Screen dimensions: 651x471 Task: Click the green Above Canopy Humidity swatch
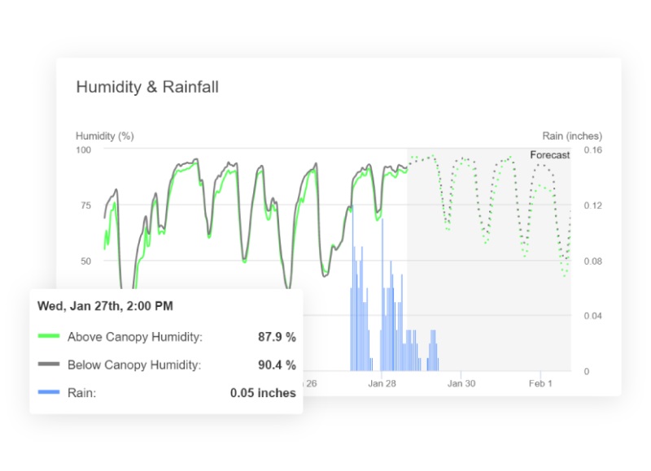(49, 336)
